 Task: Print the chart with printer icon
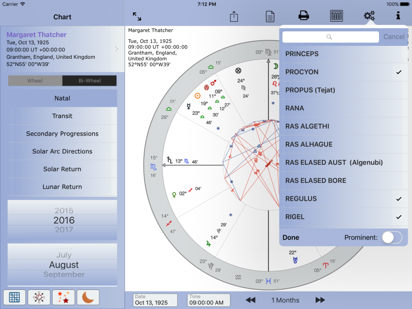(x=304, y=16)
